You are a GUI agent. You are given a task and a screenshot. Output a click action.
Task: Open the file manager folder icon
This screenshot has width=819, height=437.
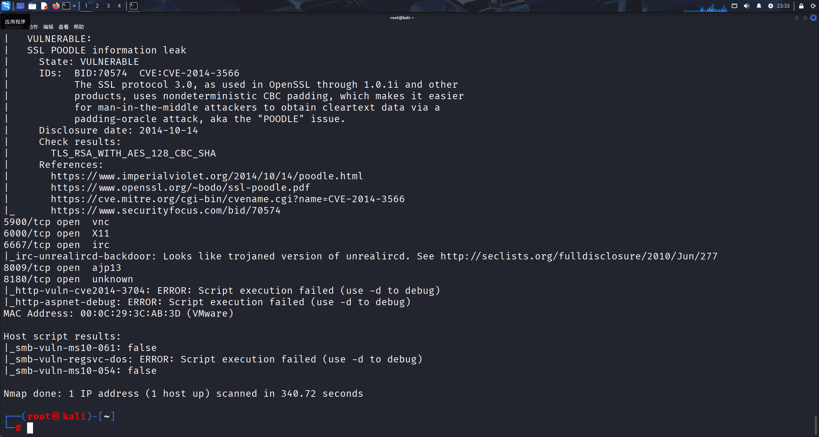pos(32,6)
